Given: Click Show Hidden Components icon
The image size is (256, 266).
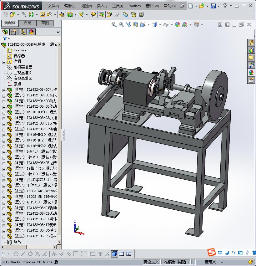Looking at the screenshot, I should (x=62, y=15).
